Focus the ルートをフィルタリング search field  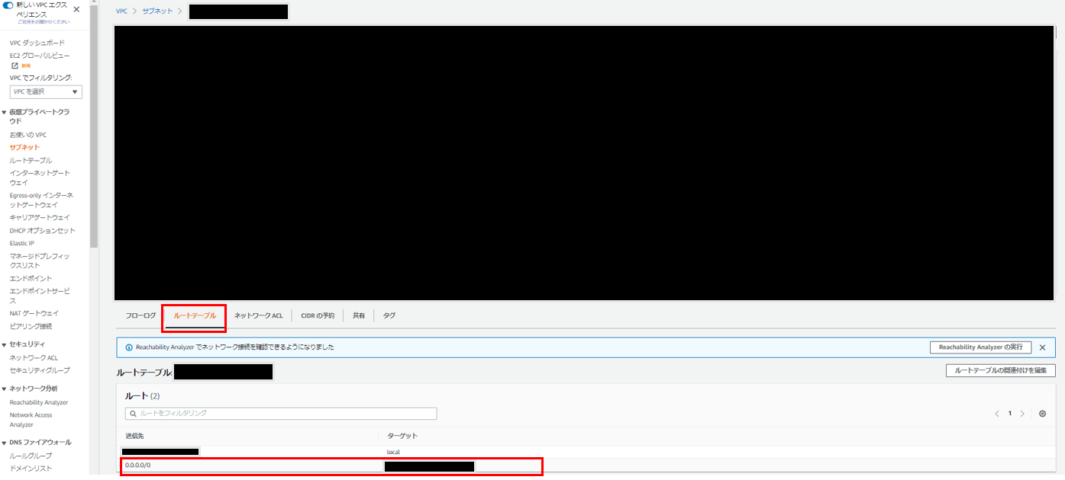[x=281, y=413]
